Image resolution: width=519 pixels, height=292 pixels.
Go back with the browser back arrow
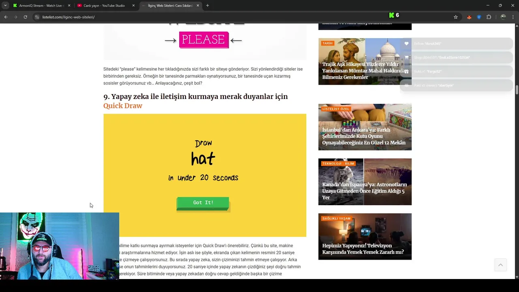tap(6, 17)
